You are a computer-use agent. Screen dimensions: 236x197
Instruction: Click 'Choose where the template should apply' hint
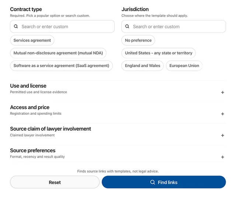tap(155, 15)
